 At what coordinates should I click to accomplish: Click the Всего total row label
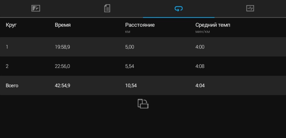(12, 85)
